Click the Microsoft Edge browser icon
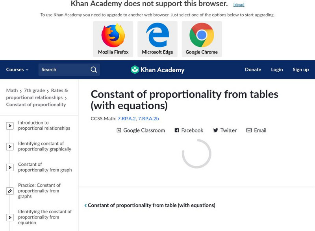 [x=157, y=36]
